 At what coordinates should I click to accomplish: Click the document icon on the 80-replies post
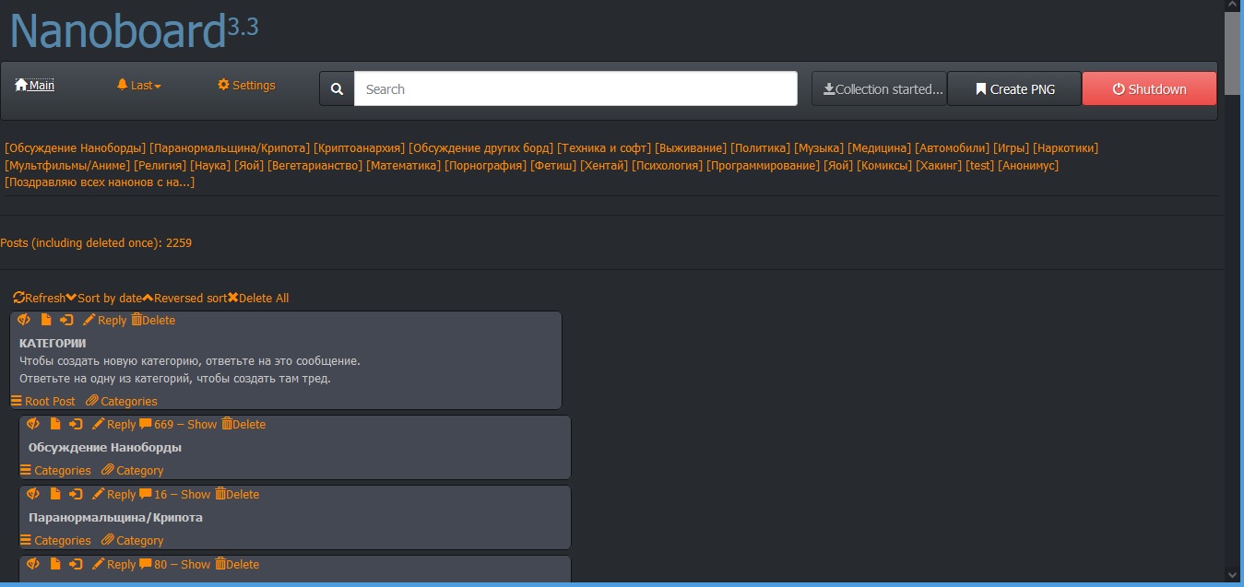click(x=55, y=564)
